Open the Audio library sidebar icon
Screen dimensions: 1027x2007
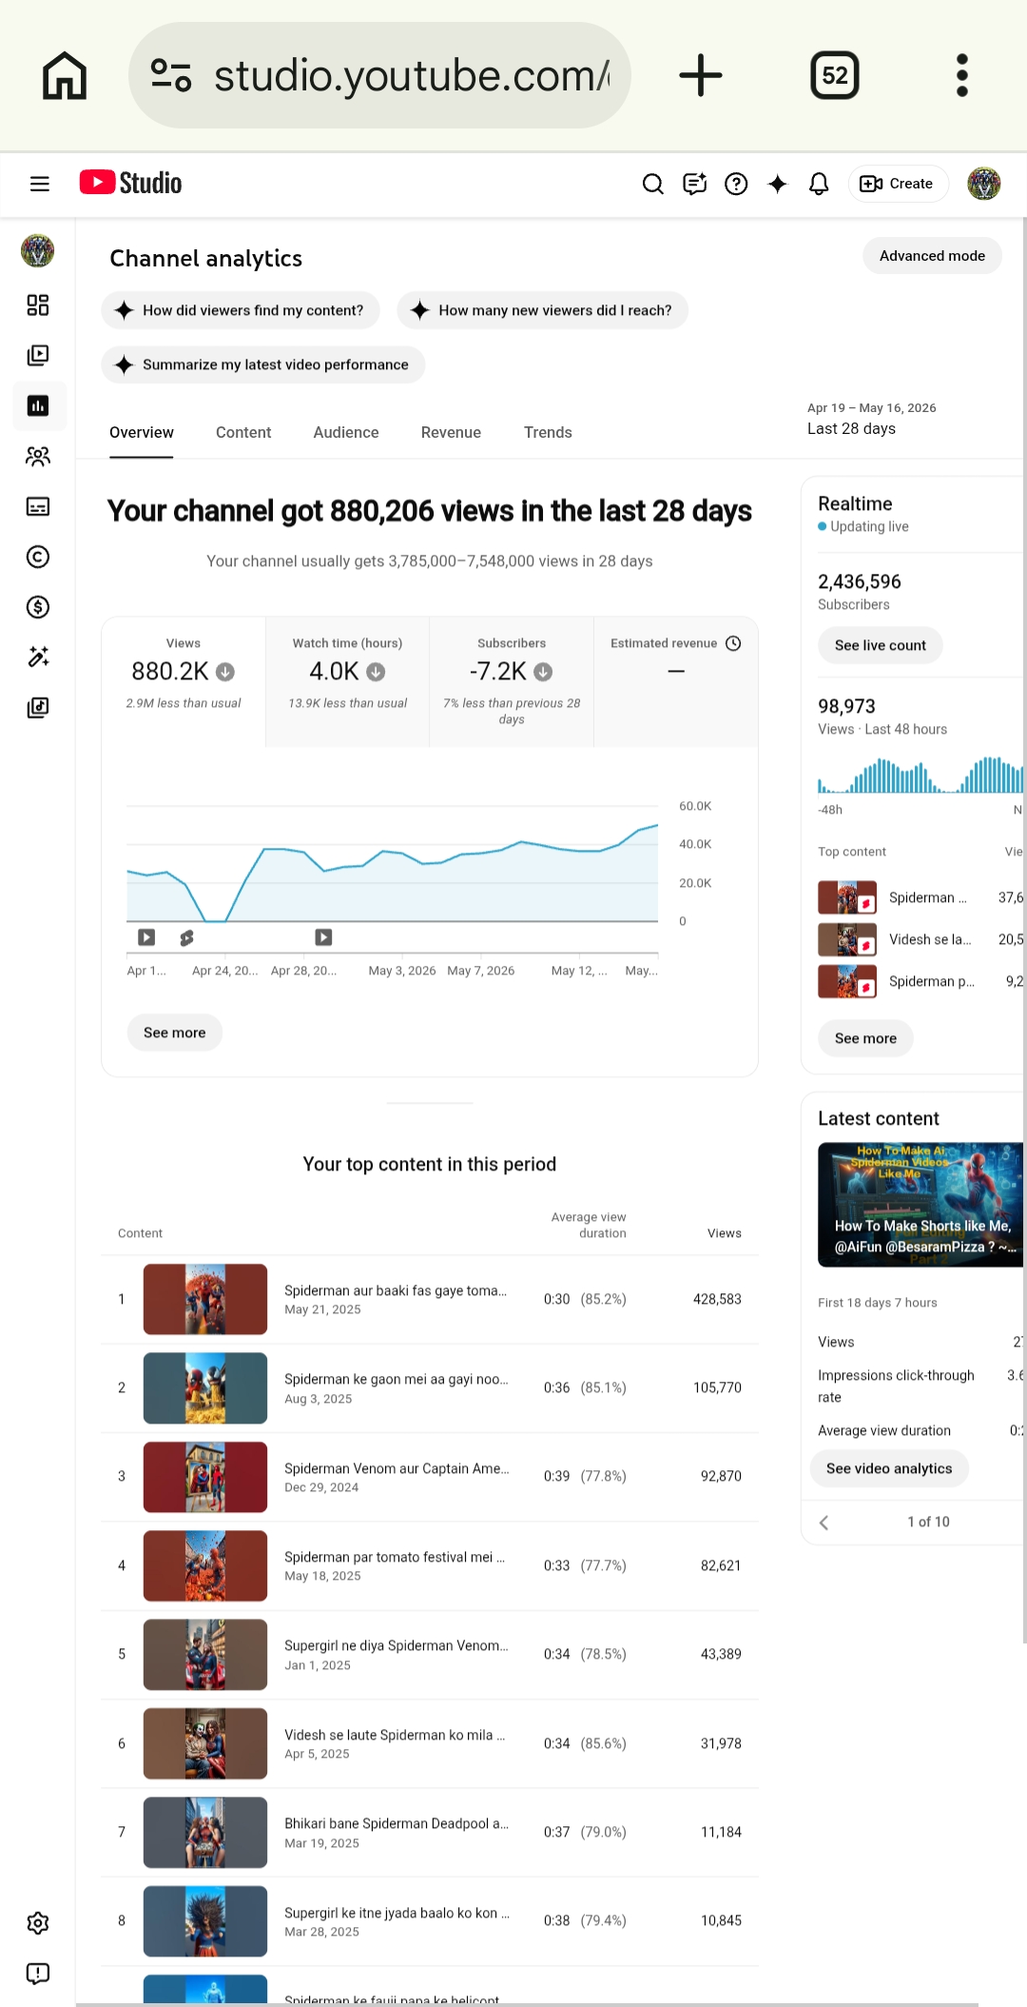[38, 707]
